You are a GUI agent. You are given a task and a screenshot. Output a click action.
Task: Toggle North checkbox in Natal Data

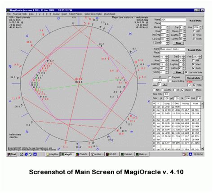(x=194, y=39)
